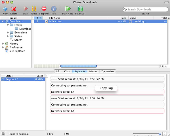Click the index.html file icon
Image resolution: width=170 pixels, height=136 pixels.
47,21
